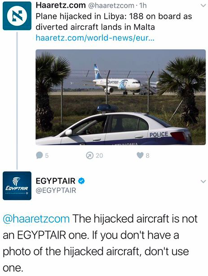Open the Haaretz tweet headline text

[x=114, y=22]
